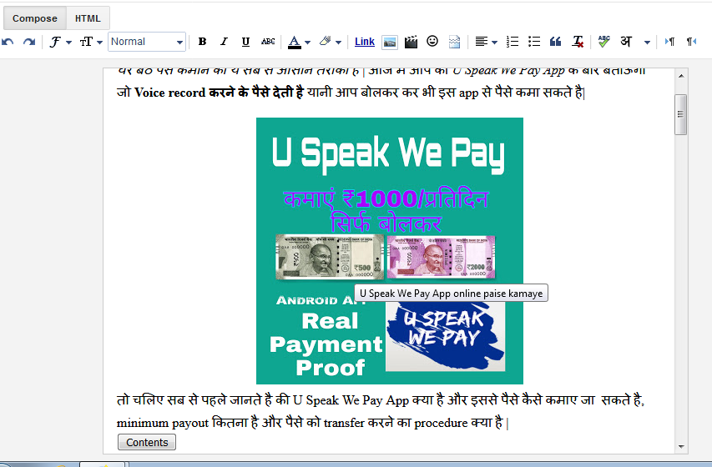The height and width of the screenshot is (467, 712).
Task: Click the text alignment icon
Action: [x=482, y=42]
